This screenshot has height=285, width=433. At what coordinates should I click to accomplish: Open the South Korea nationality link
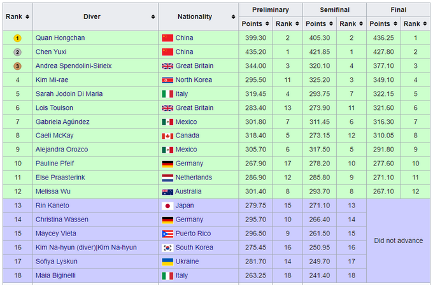tap(196, 247)
